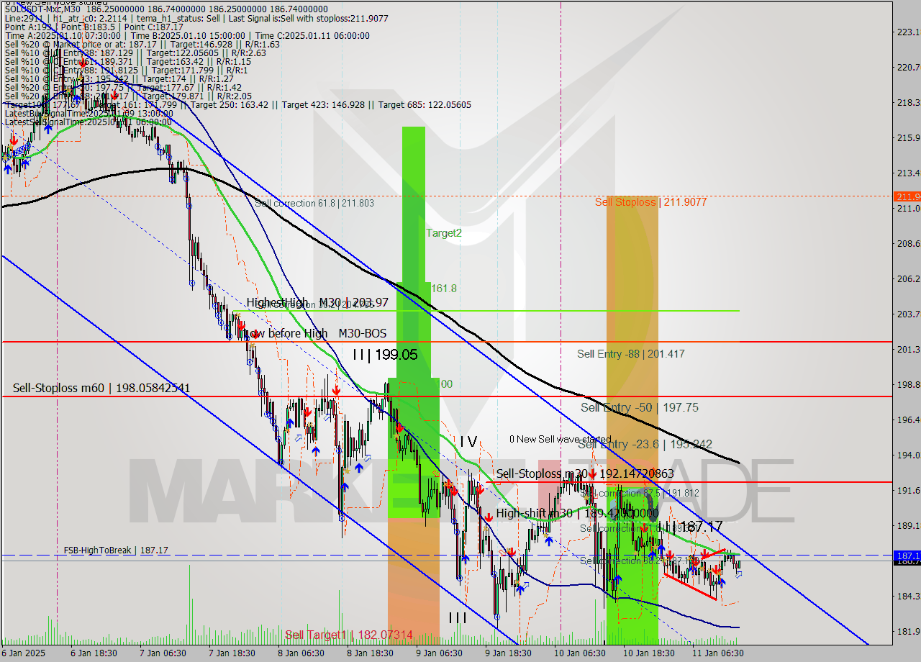Viewport: 921px width, 662px height.
Task: Select the 'Sell Stoploss | 211.9077' label
Action: pyautogui.click(x=650, y=202)
